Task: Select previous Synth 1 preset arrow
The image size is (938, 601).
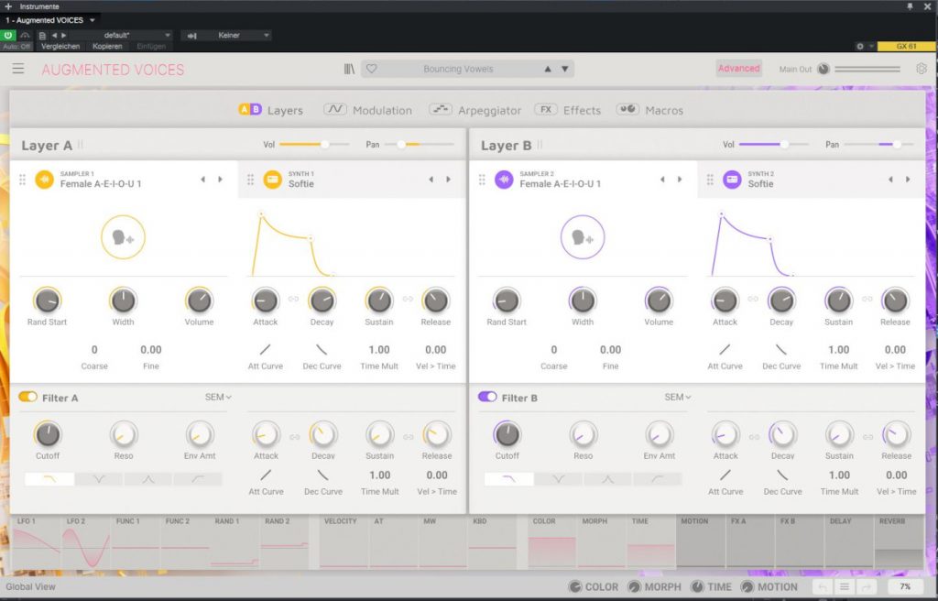Action: (x=431, y=180)
